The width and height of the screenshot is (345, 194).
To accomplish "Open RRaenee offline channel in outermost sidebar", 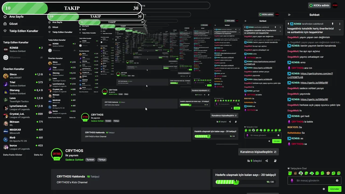I will point(23,57).
